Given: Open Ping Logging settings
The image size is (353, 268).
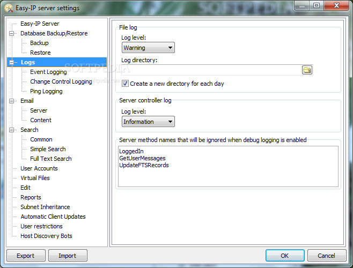Looking at the screenshot, I should click(46, 91).
